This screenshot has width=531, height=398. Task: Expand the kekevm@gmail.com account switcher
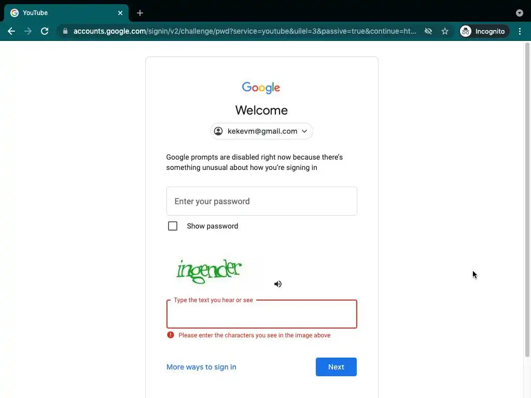(261, 131)
